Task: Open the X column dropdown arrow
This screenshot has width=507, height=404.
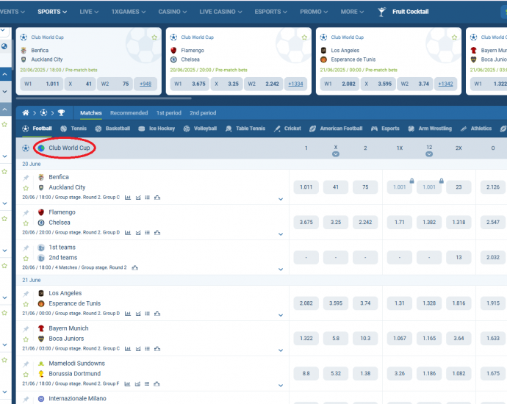Action: (336, 154)
